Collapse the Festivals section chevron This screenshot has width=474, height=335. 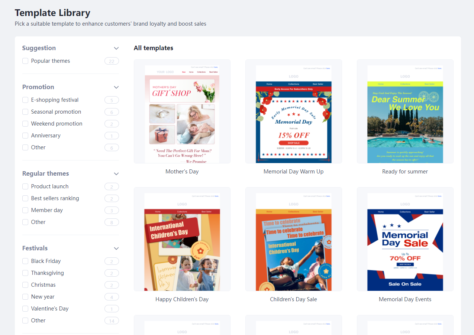[116, 248]
